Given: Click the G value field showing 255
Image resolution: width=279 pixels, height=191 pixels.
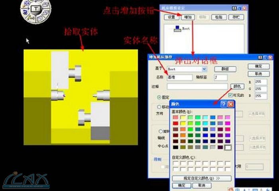Looking at the screenshot, I should tap(261, 89).
